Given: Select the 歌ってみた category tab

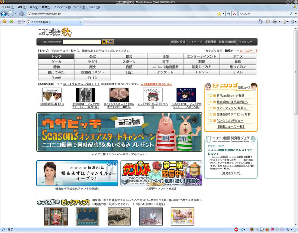Looking at the screenshot, I should 238,67.
